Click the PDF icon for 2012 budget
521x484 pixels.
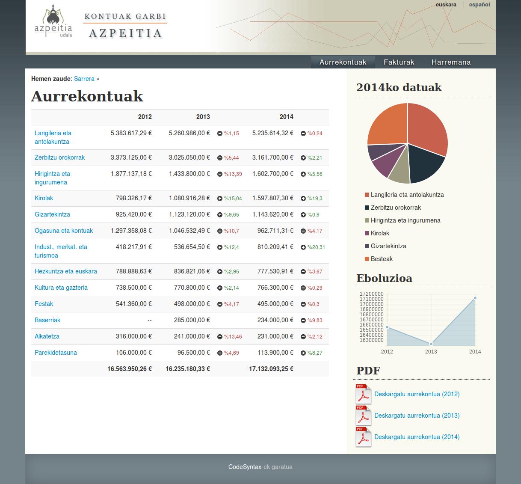(363, 394)
